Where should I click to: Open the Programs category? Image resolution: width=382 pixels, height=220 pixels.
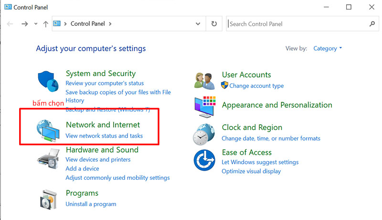[82, 193]
